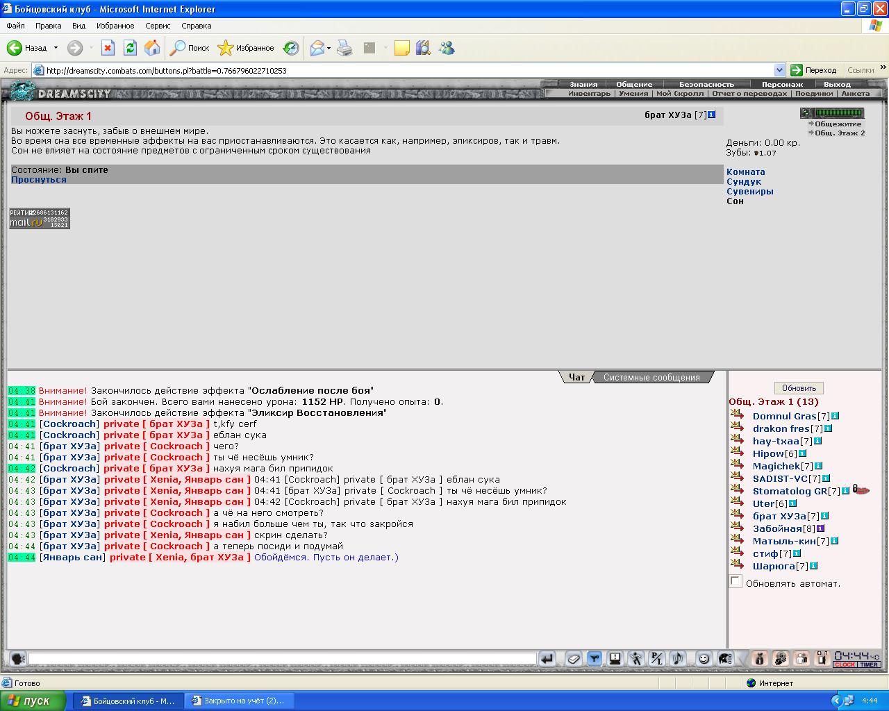Open the Сервис menu

[158, 26]
